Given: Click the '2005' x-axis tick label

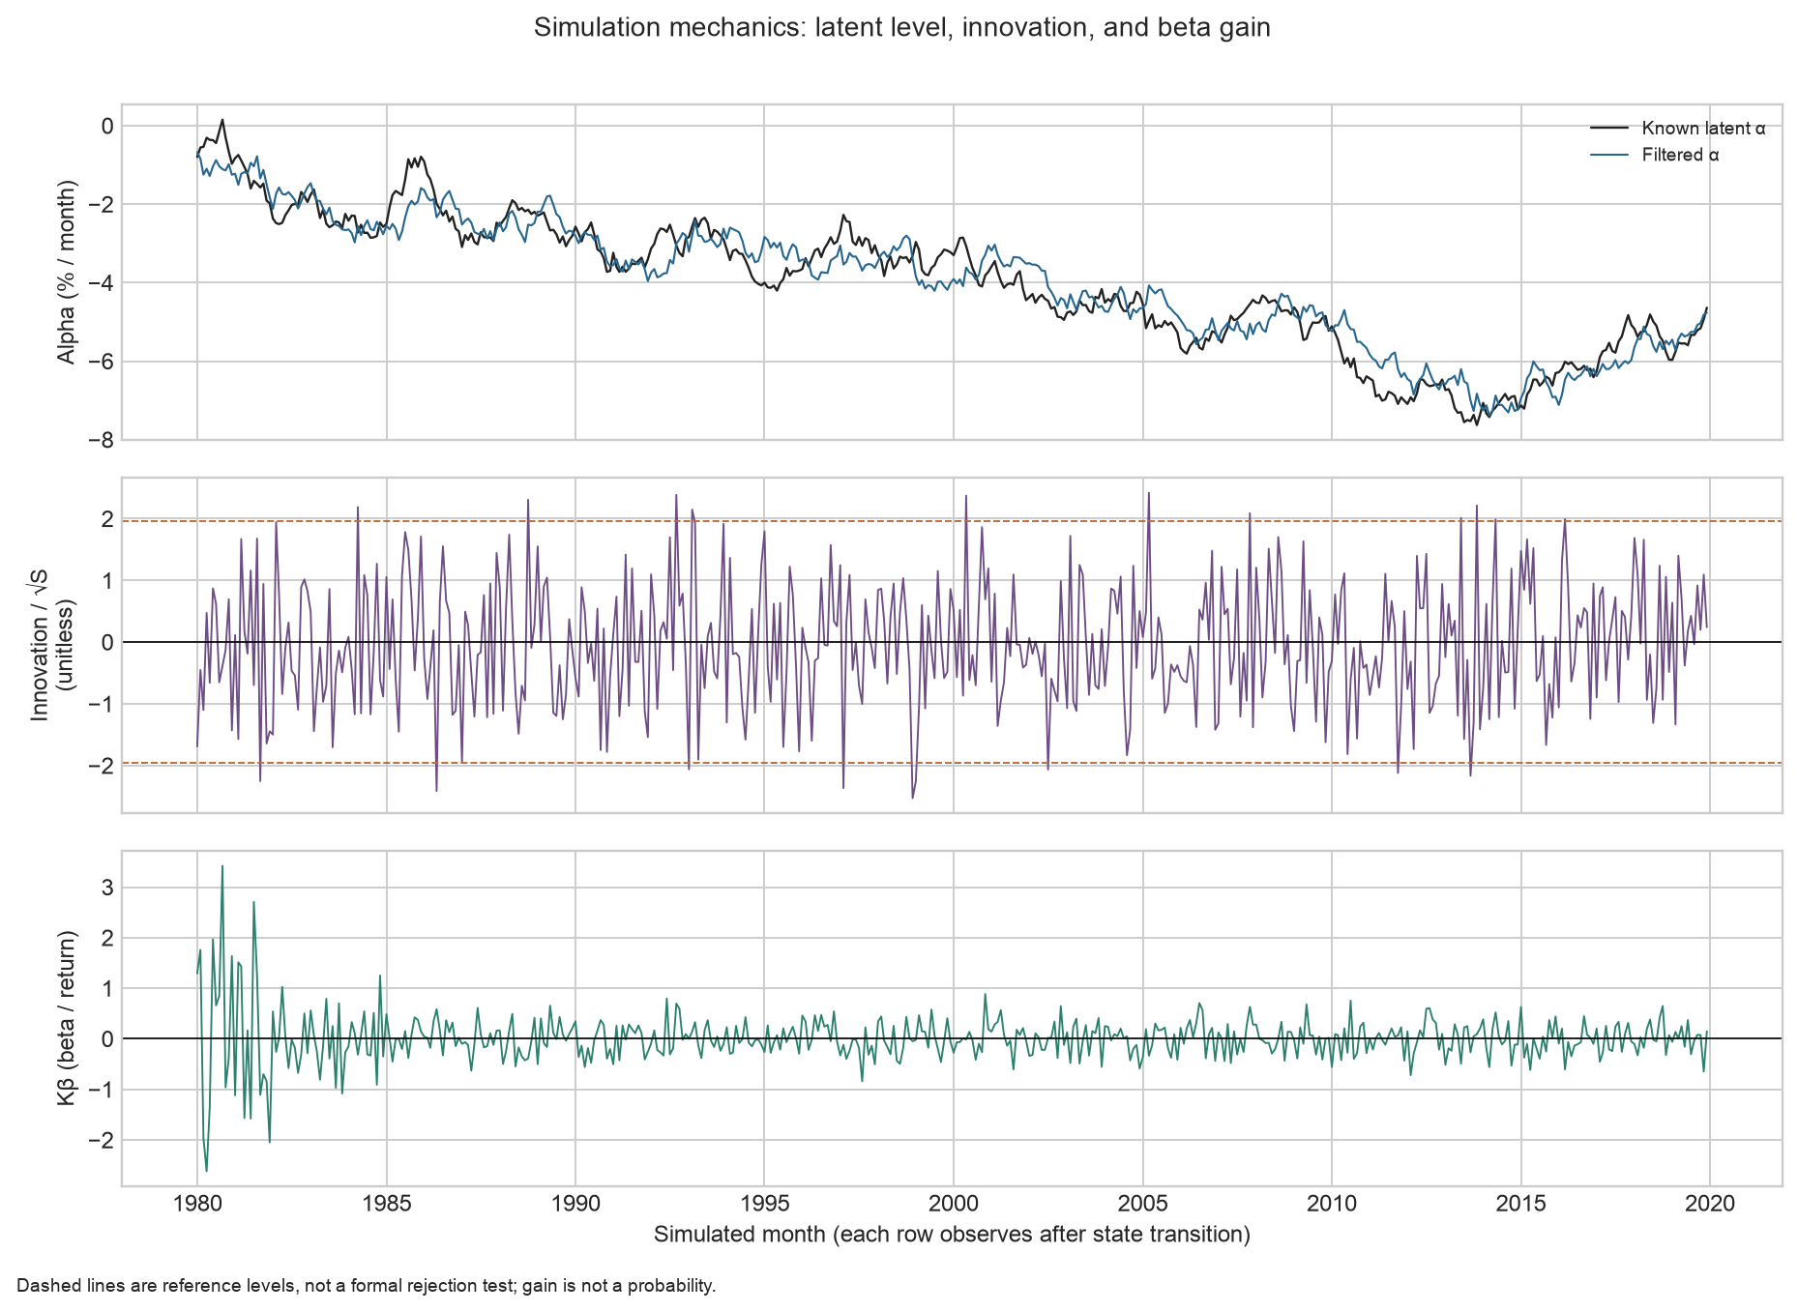Looking at the screenshot, I should pos(1143,1205).
